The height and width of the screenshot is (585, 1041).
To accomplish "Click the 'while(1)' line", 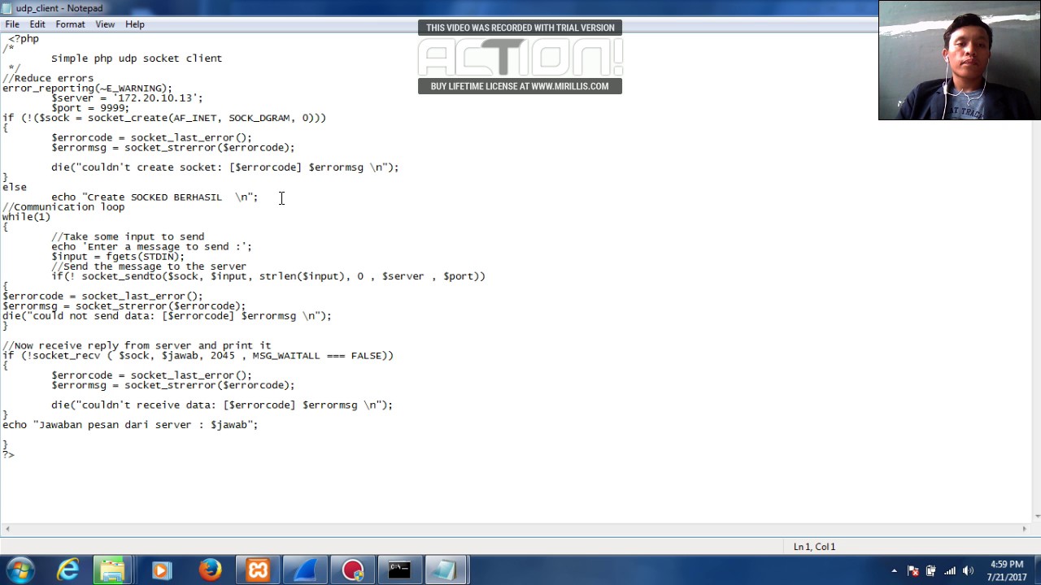I will coord(26,217).
